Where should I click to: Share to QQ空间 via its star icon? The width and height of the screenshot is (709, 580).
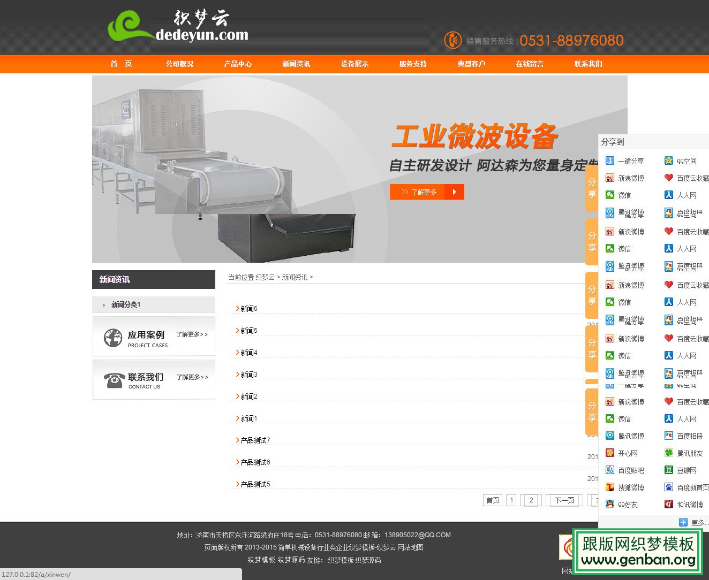point(668,161)
